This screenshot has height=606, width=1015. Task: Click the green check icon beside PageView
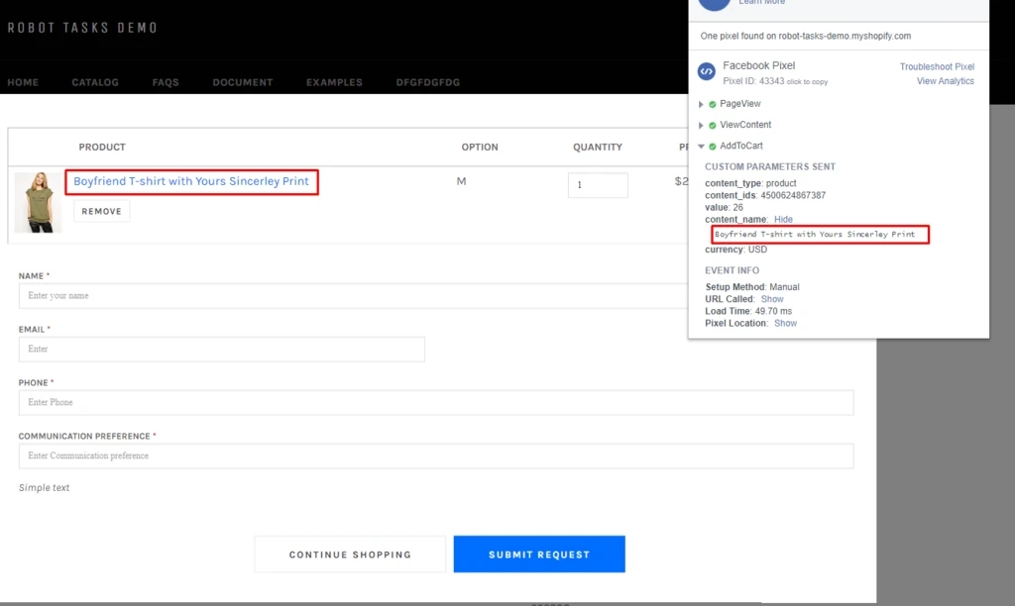pos(713,104)
